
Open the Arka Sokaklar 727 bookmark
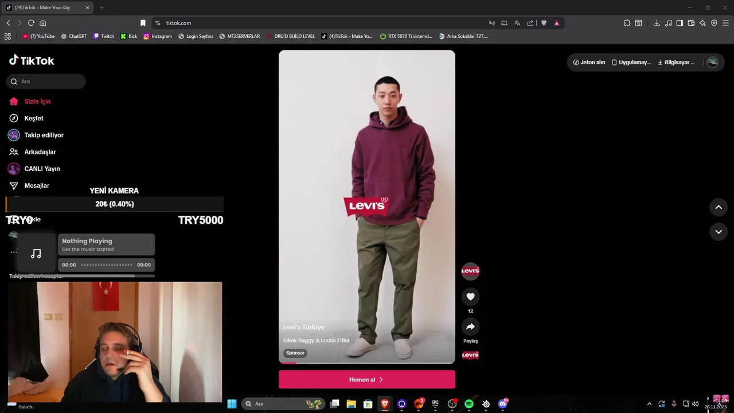click(x=463, y=36)
